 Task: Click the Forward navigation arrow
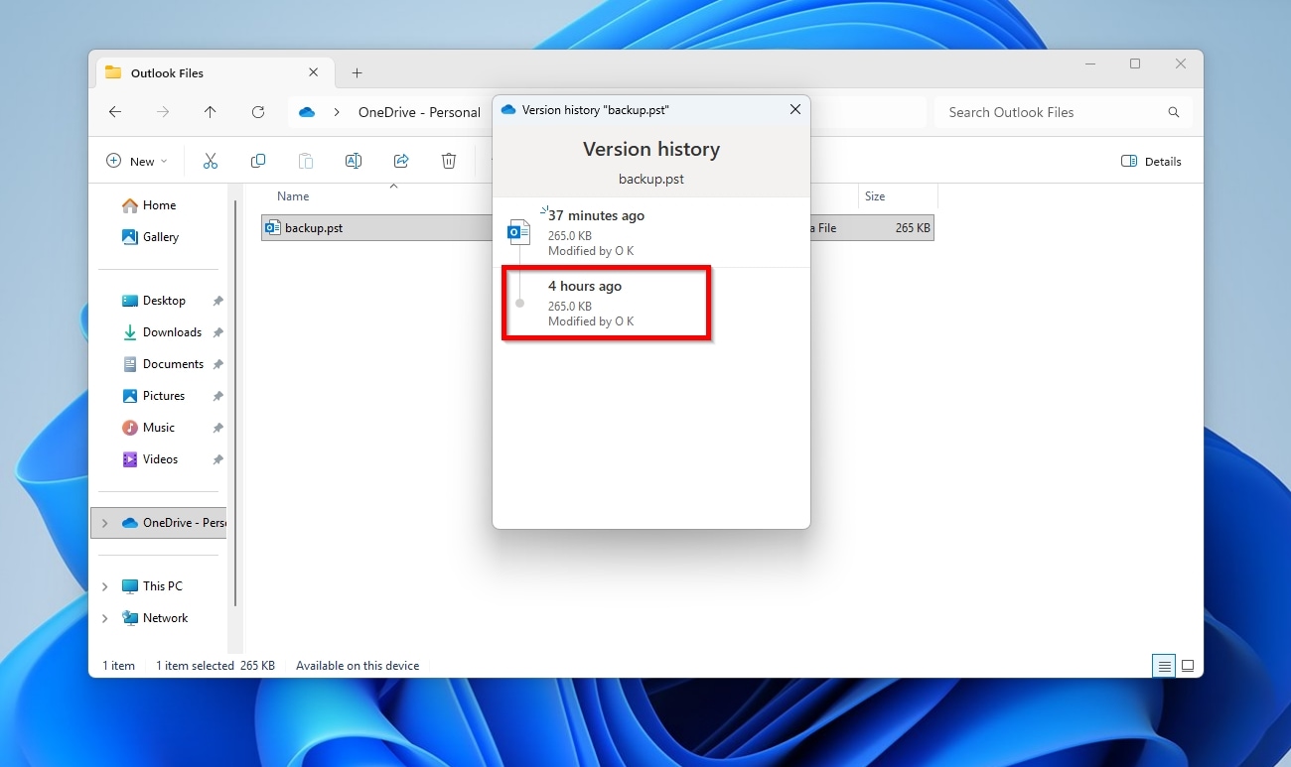163,112
